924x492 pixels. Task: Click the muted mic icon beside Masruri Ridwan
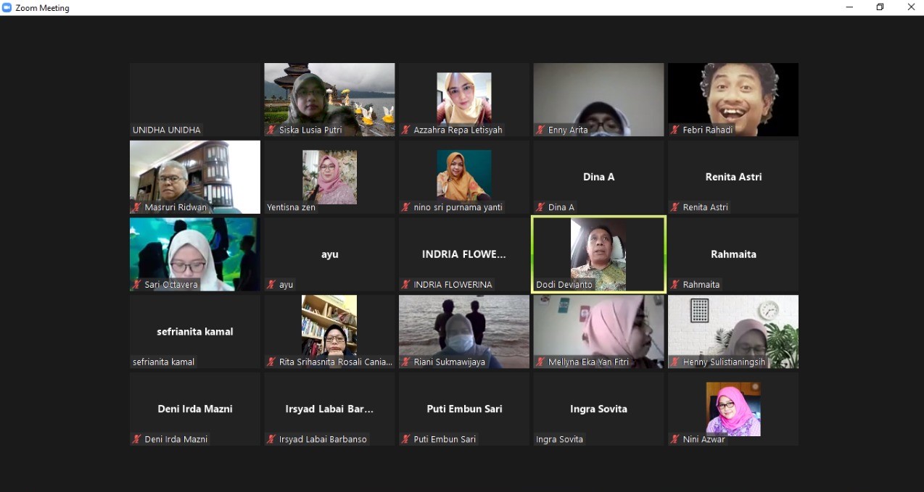137,207
